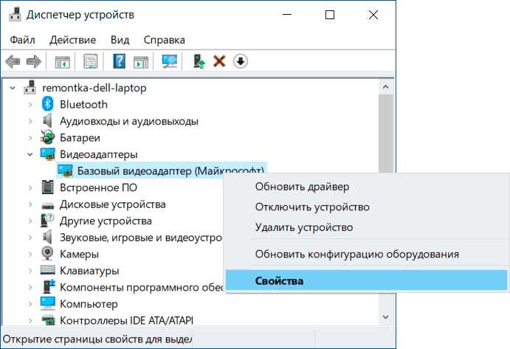510x349 pixels.
Task: Click the Батареи battery icon
Action: pos(47,137)
